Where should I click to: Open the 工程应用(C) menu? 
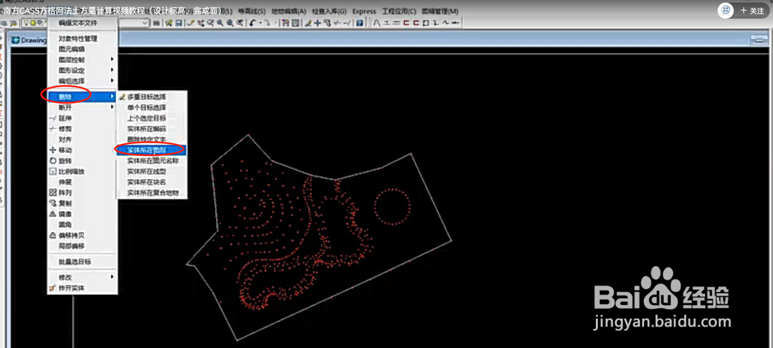coord(399,12)
